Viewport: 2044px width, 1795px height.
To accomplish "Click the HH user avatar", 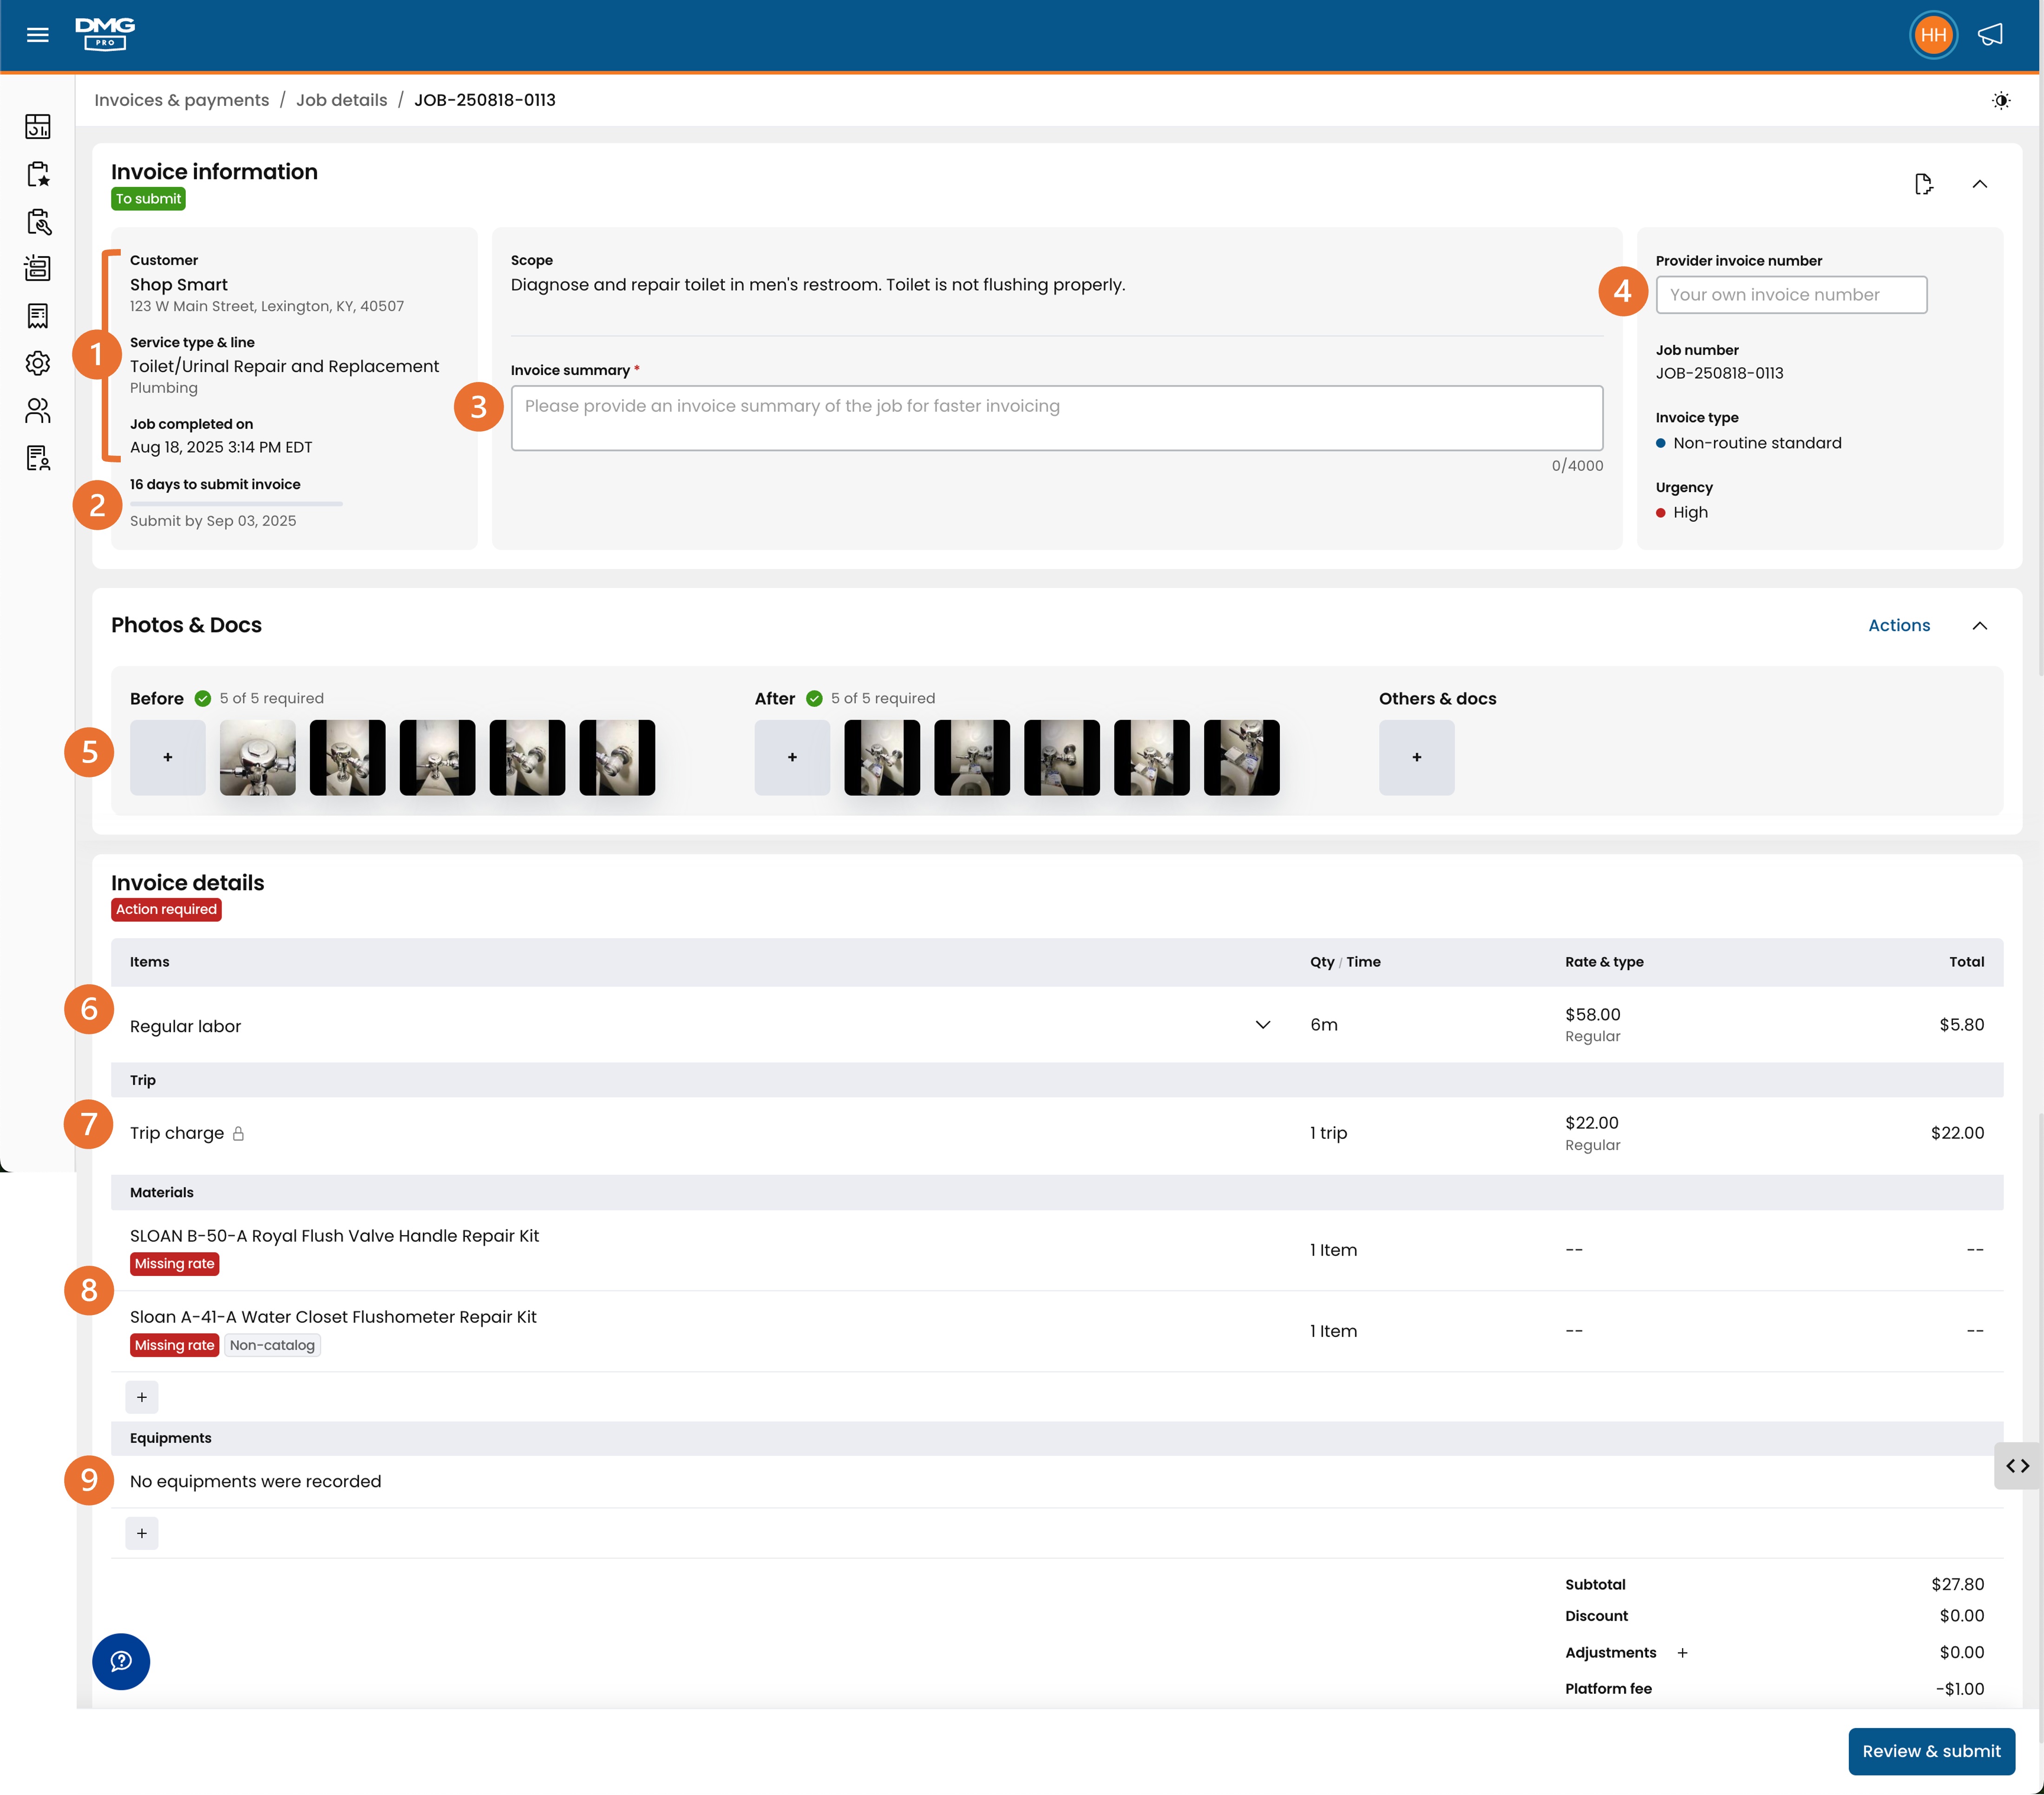I will click(x=1933, y=35).
